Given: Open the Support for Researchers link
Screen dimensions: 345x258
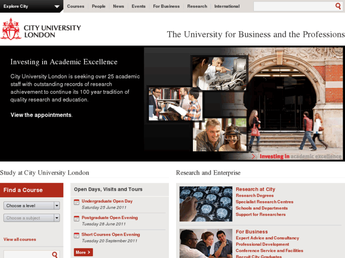Looking at the screenshot, I should (261, 214).
